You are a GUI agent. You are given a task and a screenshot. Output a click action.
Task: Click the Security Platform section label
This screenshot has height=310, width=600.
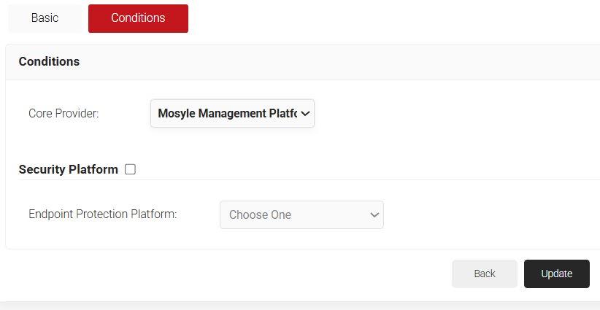[x=68, y=169]
